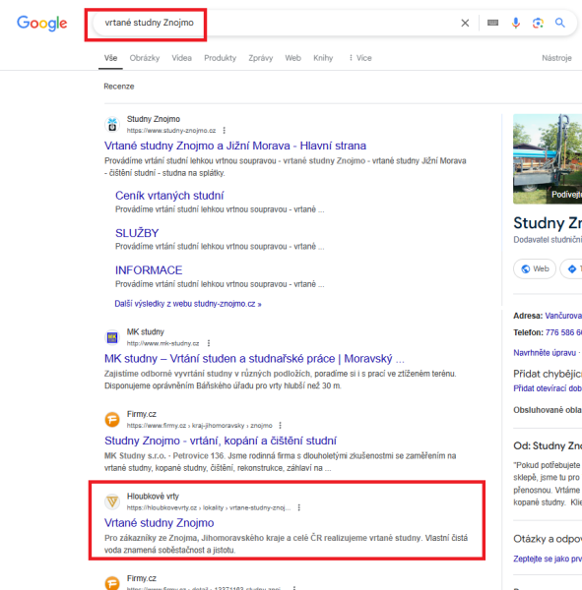The image size is (582, 590).
Task: Call phone number 776 586
Action: [x=563, y=332]
